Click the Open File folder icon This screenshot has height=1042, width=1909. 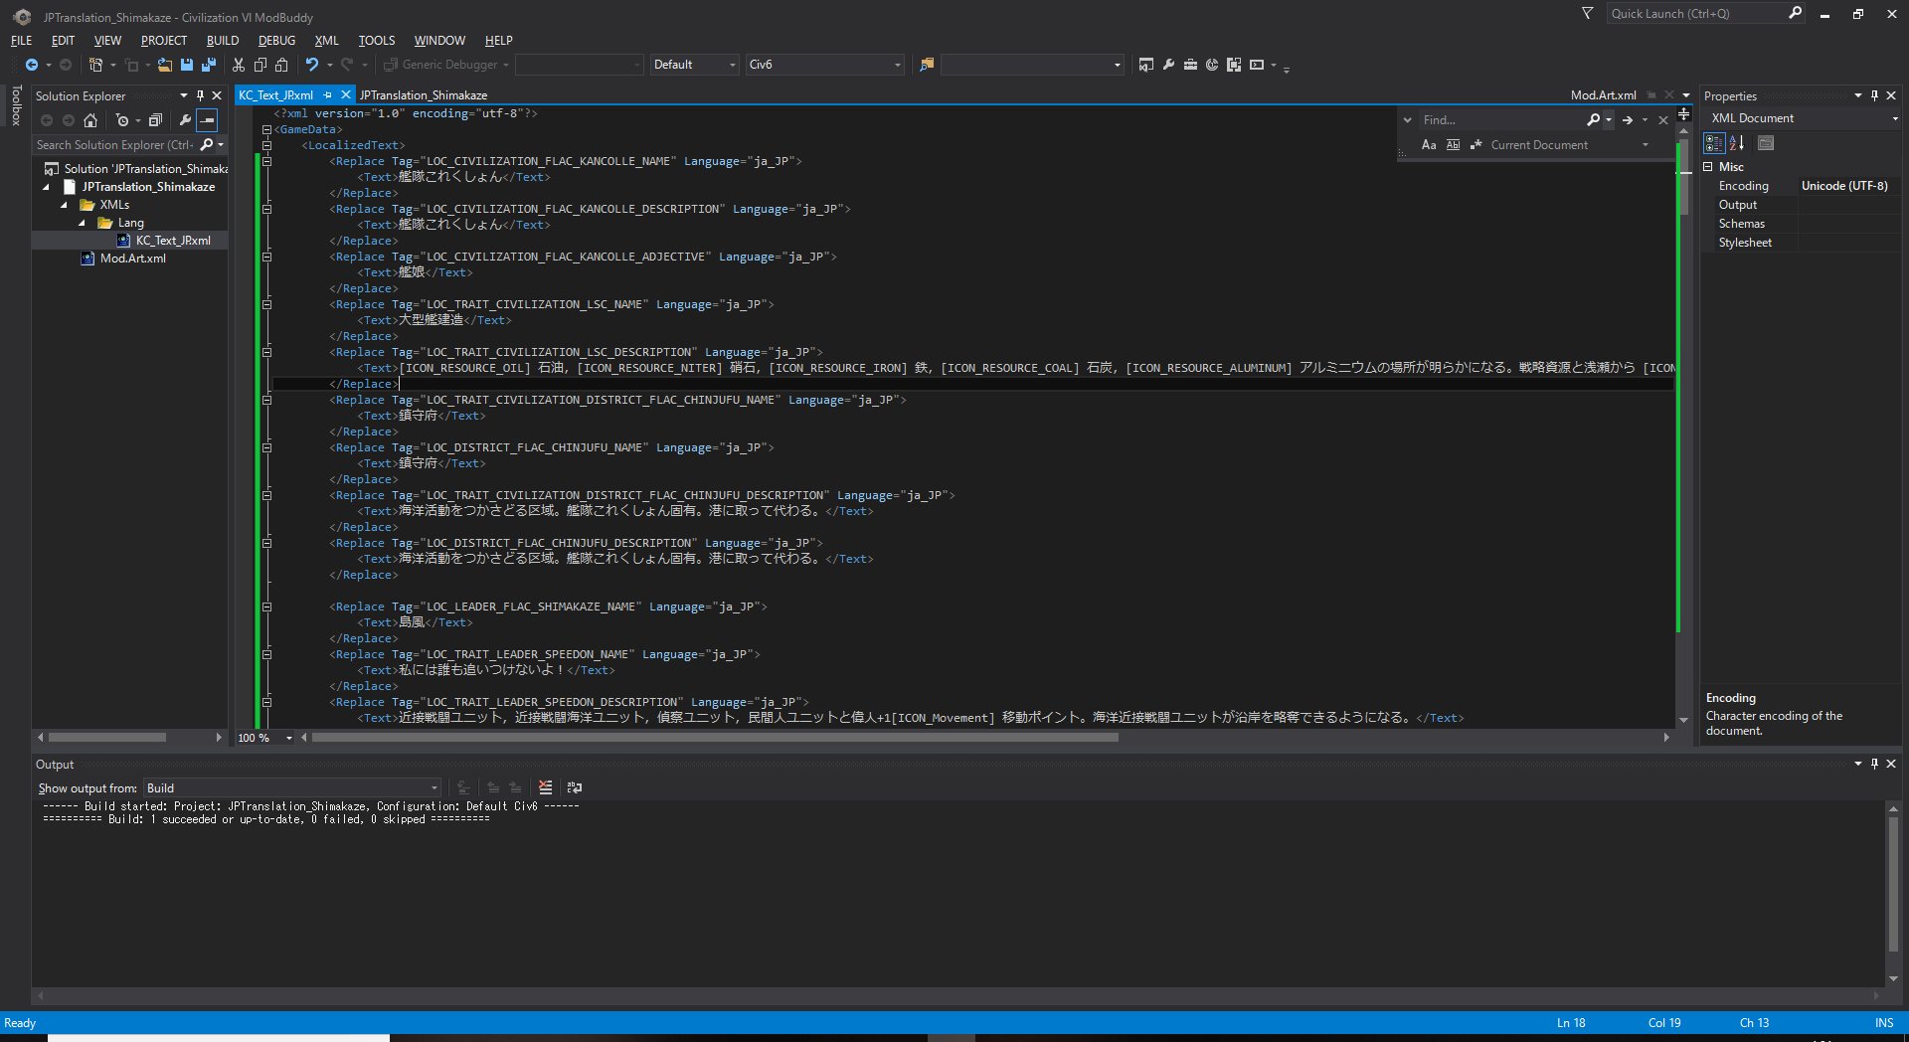coord(164,65)
